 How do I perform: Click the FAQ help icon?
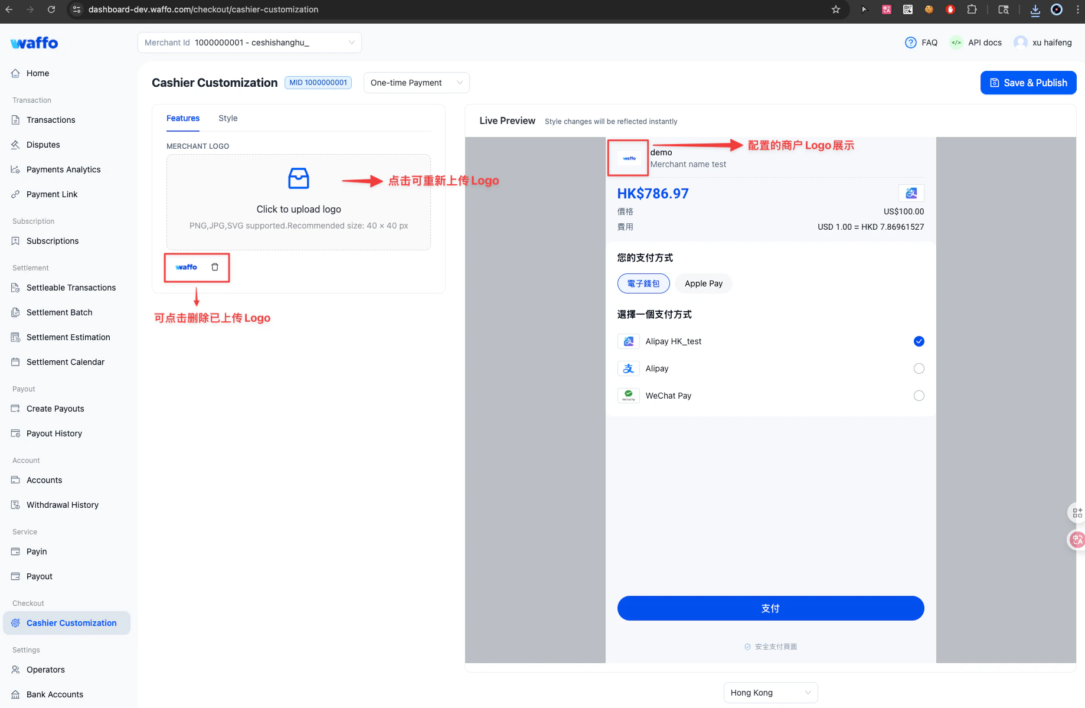point(911,43)
